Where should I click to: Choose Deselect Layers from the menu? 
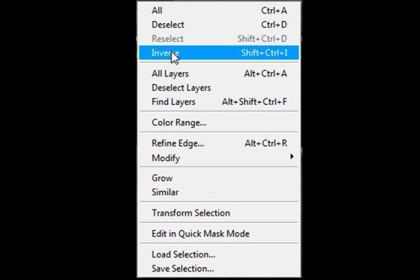219,87
